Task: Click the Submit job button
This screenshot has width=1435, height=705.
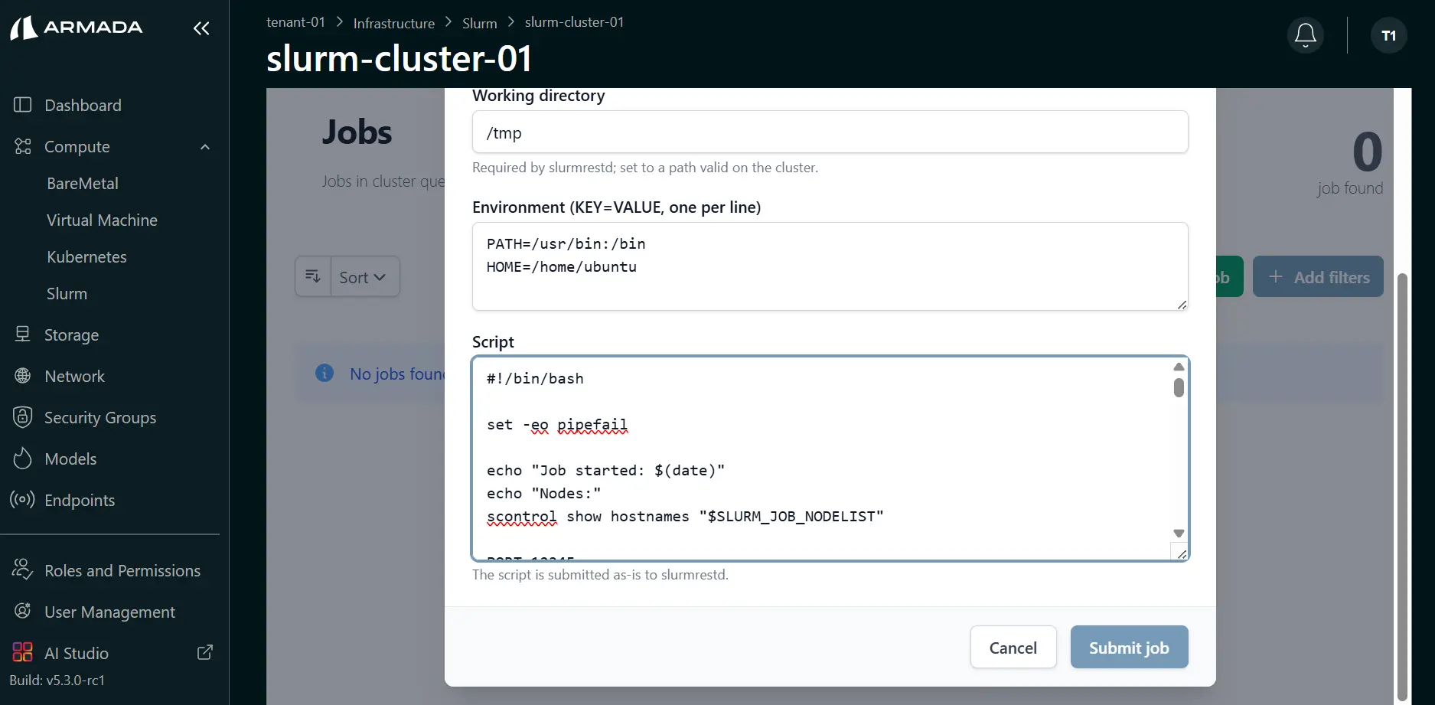Action: (x=1129, y=648)
